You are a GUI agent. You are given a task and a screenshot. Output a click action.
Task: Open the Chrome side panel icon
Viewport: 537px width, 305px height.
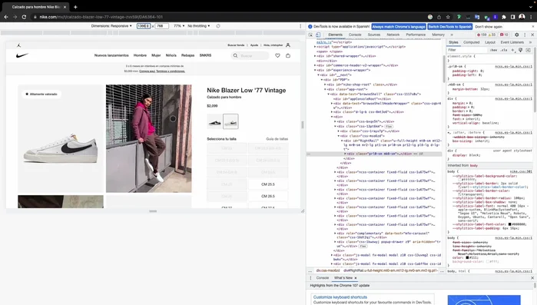coord(512,17)
